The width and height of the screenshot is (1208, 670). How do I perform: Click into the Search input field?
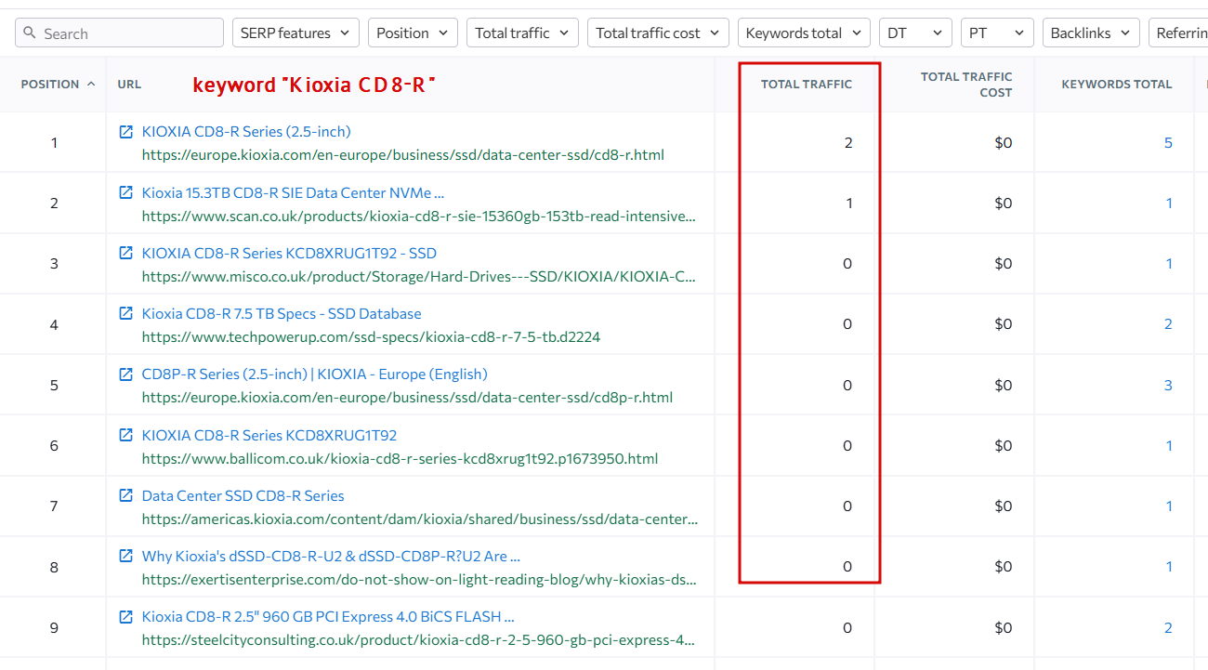[x=119, y=33]
